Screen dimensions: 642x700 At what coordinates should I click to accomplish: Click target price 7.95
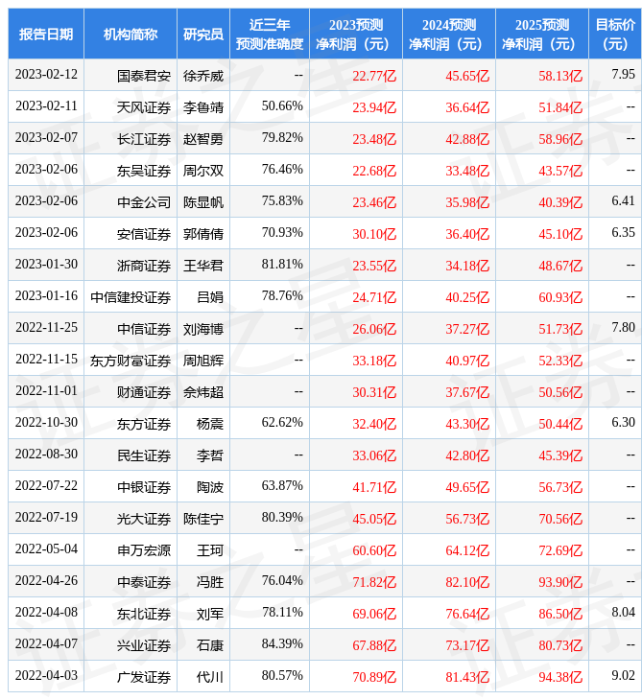click(623, 74)
